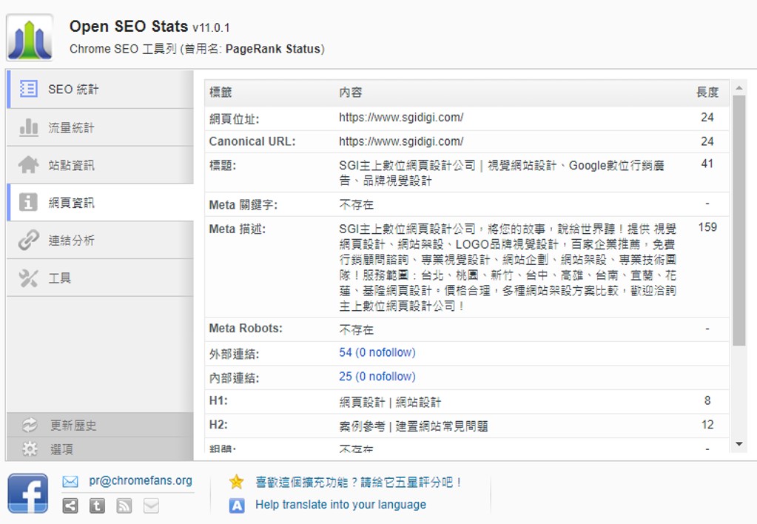The width and height of the screenshot is (757, 524).
Task: Click the share icon in footer
Action: 70,505
